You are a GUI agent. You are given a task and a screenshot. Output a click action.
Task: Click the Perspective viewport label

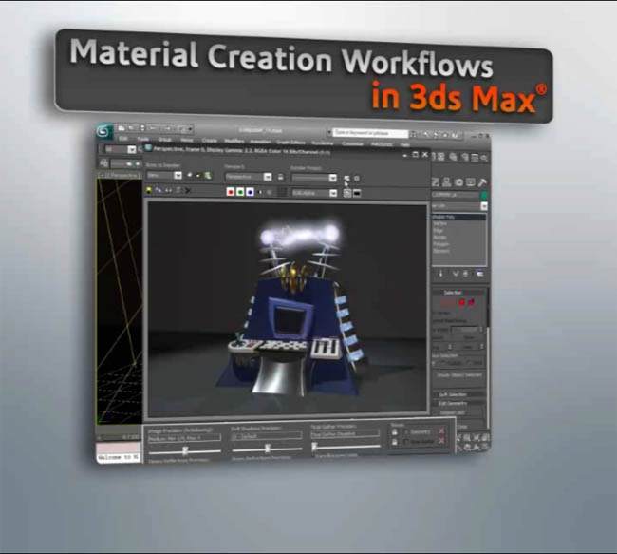click(120, 175)
